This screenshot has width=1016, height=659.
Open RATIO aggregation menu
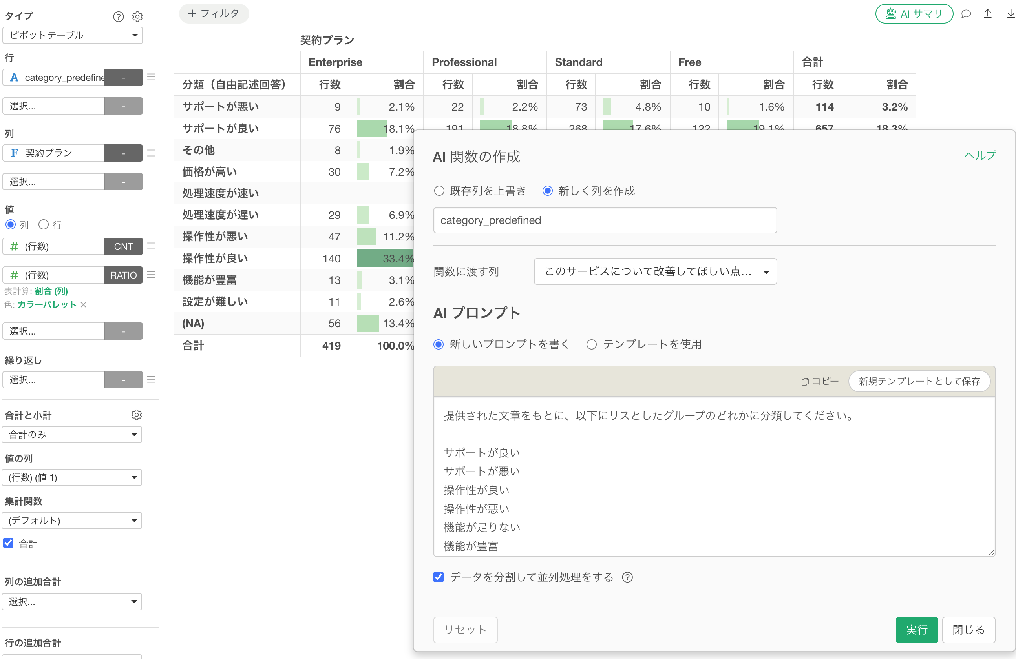pos(123,275)
